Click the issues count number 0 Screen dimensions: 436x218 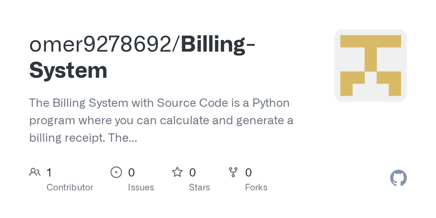click(132, 172)
